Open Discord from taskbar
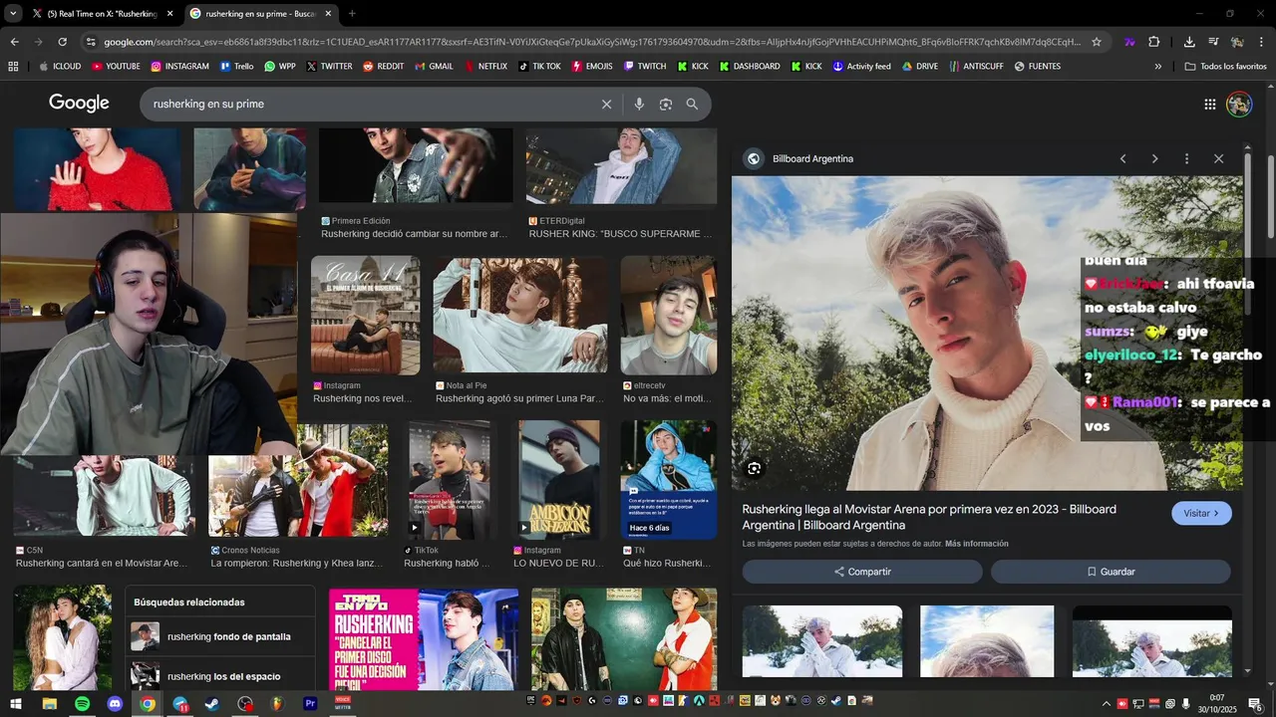Image resolution: width=1276 pixels, height=717 pixels. pos(115,704)
